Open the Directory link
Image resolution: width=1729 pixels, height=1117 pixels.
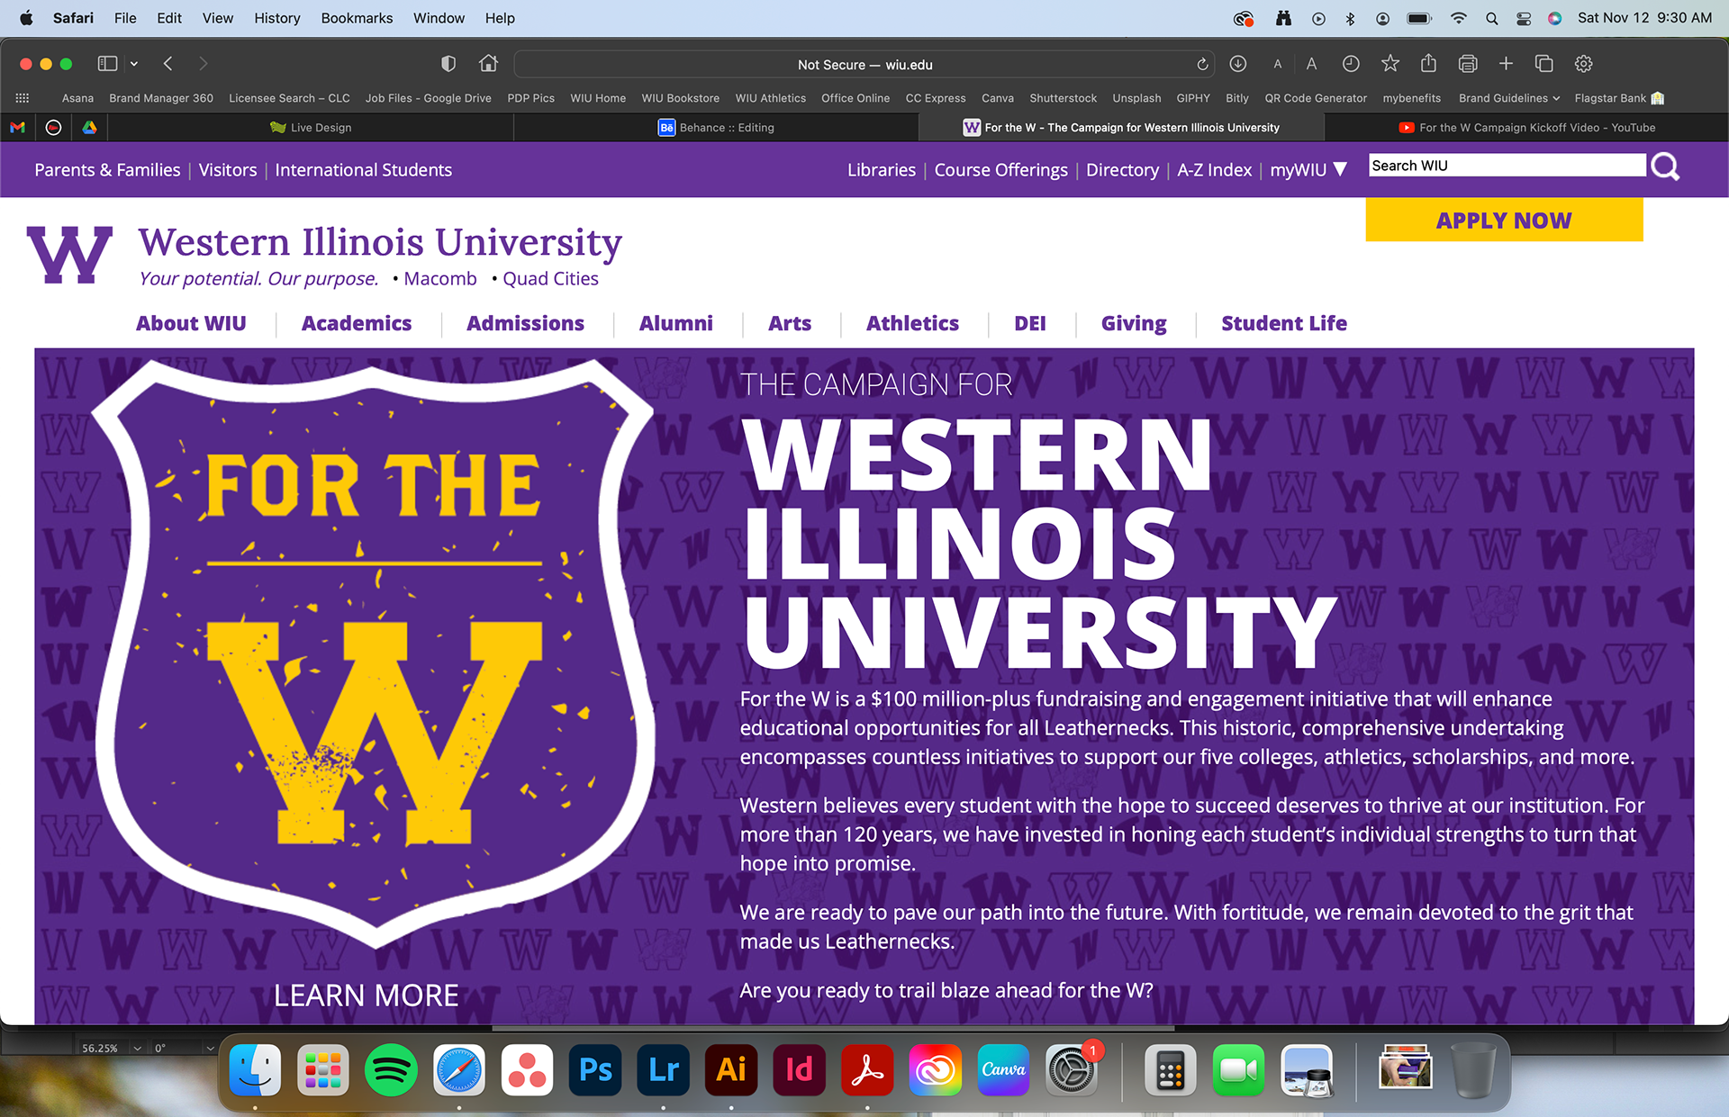(1122, 170)
